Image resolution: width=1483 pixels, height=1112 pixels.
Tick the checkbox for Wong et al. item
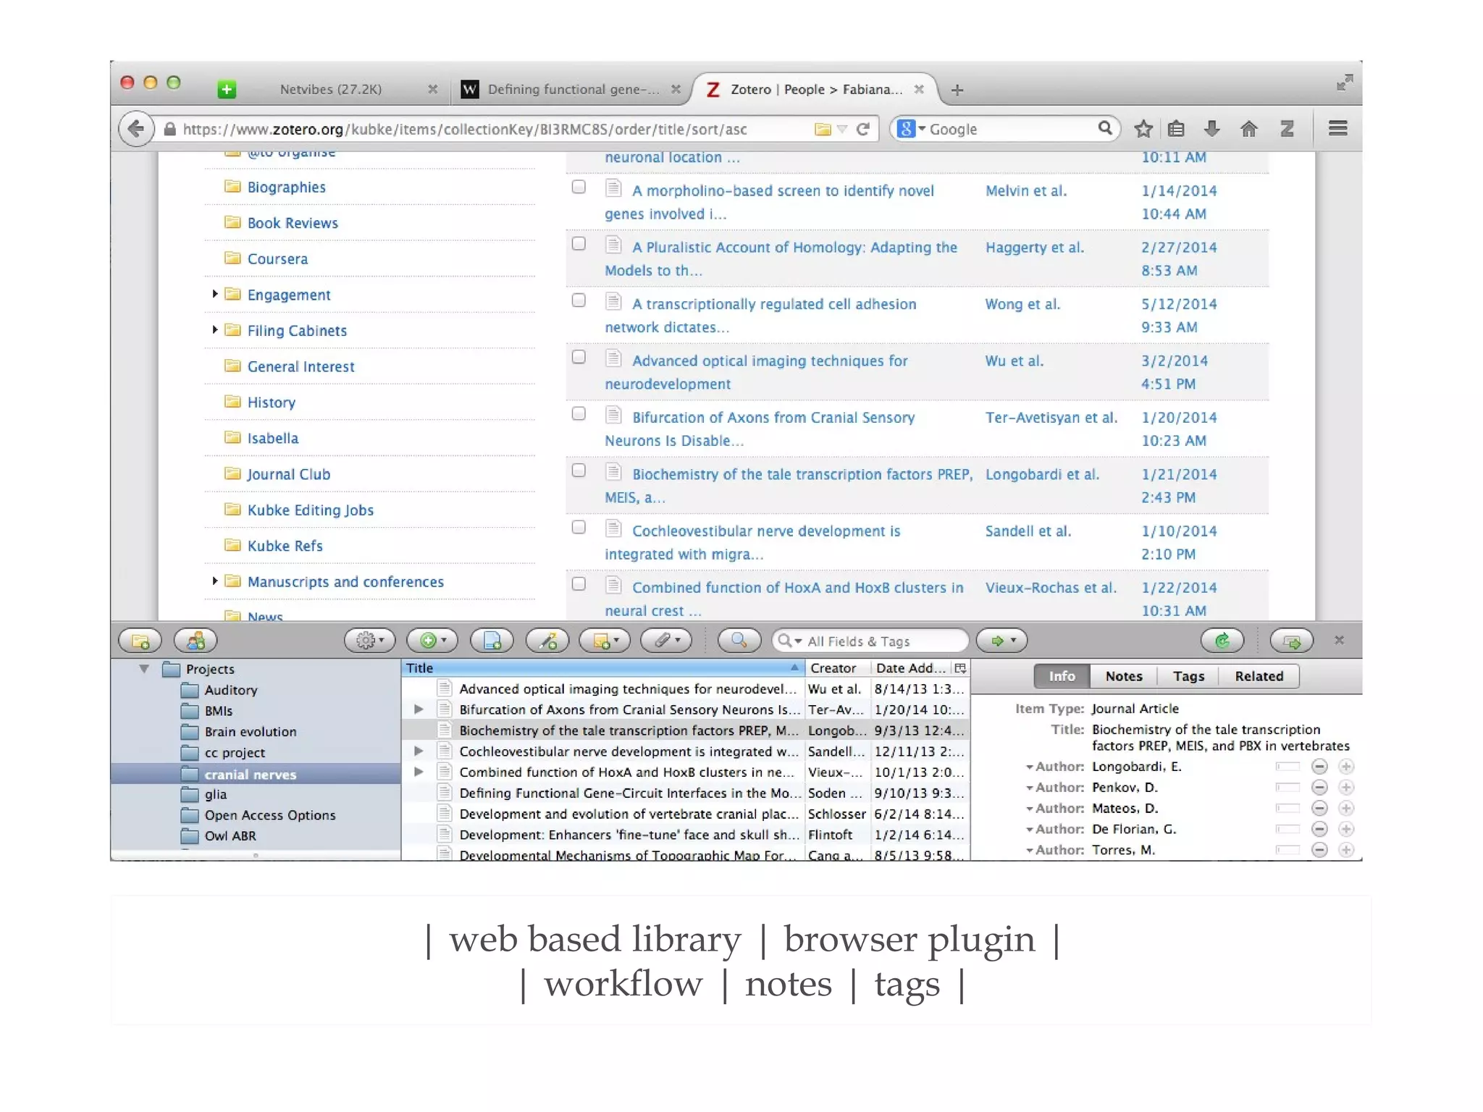point(579,300)
